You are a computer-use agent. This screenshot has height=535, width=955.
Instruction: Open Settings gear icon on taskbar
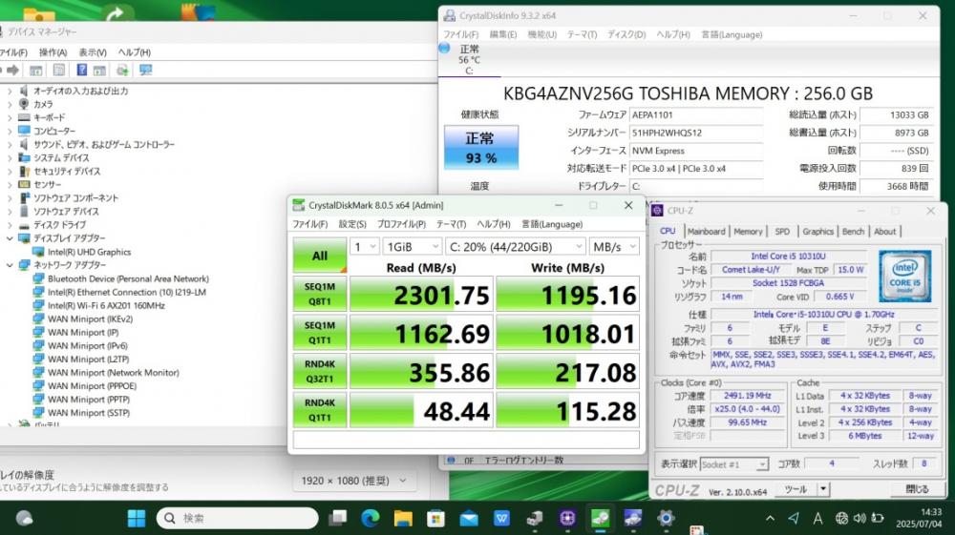tap(666, 518)
